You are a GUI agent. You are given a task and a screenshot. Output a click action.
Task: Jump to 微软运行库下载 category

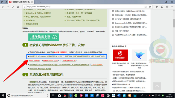tap(32, 24)
